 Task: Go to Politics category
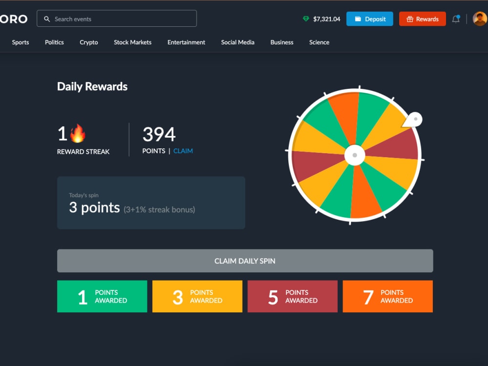pos(54,42)
